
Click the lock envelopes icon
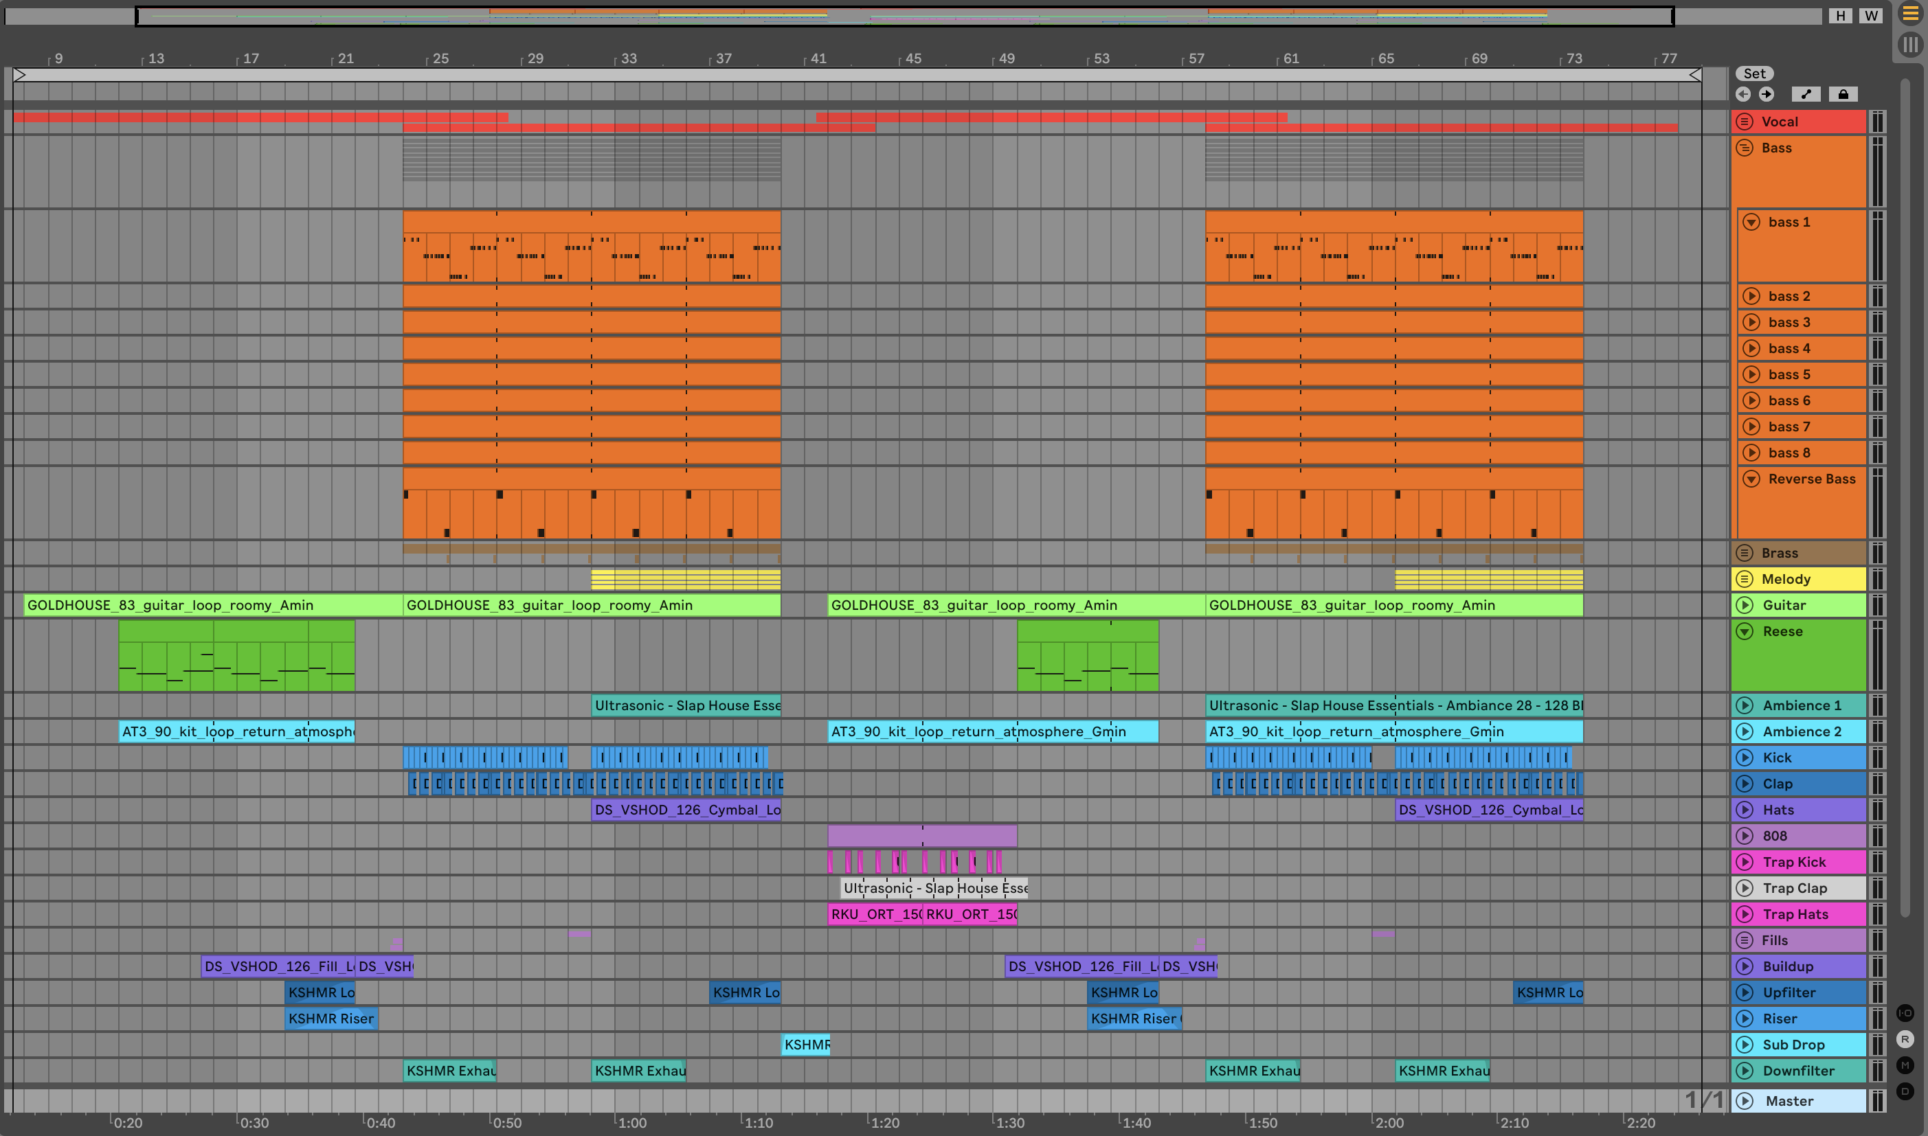coord(1843,94)
